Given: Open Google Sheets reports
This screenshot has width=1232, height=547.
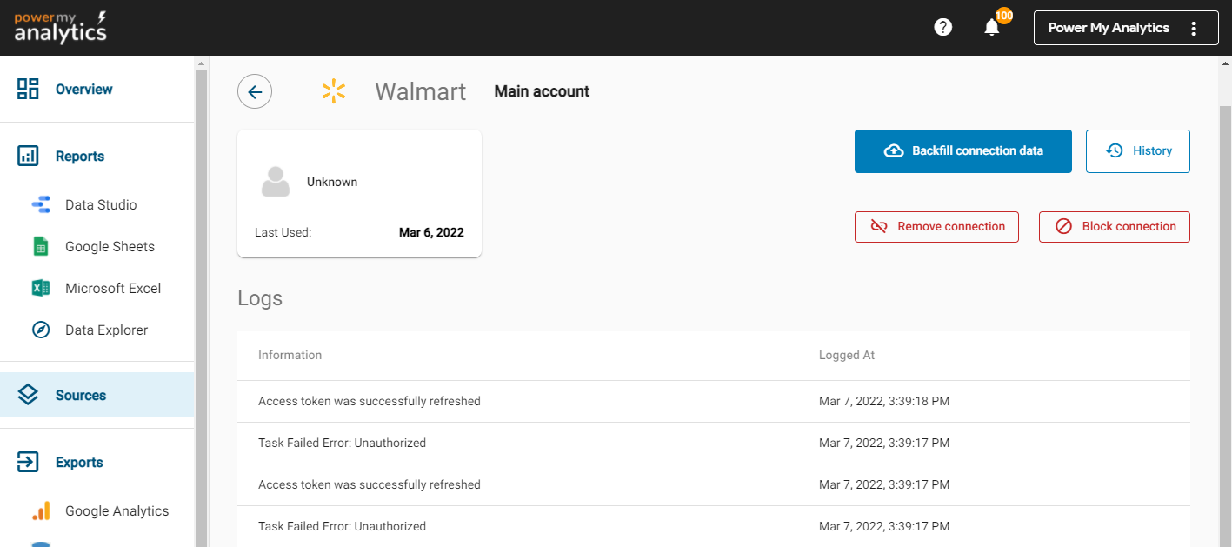Looking at the screenshot, I should pyautogui.click(x=109, y=247).
